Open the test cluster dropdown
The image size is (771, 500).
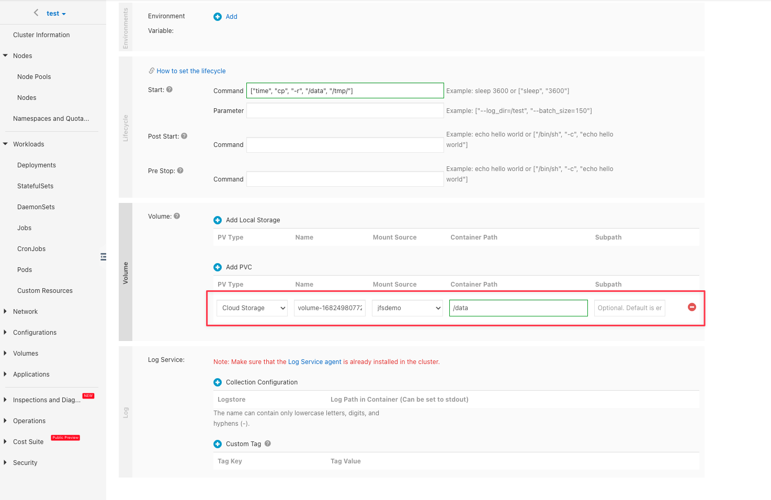[x=56, y=14]
